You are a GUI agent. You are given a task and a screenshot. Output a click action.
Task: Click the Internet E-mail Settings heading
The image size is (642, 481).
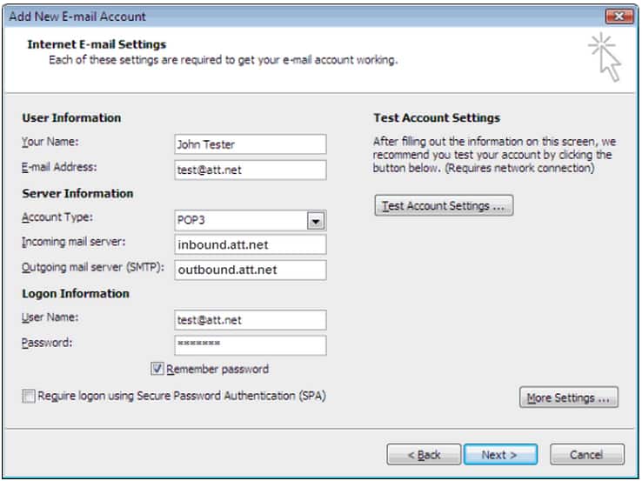point(97,44)
